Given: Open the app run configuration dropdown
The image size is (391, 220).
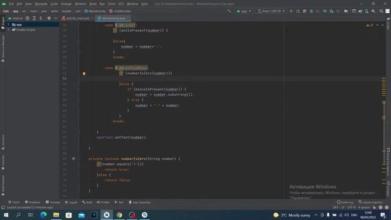Looking at the screenshot, I should [x=244, y=11].
